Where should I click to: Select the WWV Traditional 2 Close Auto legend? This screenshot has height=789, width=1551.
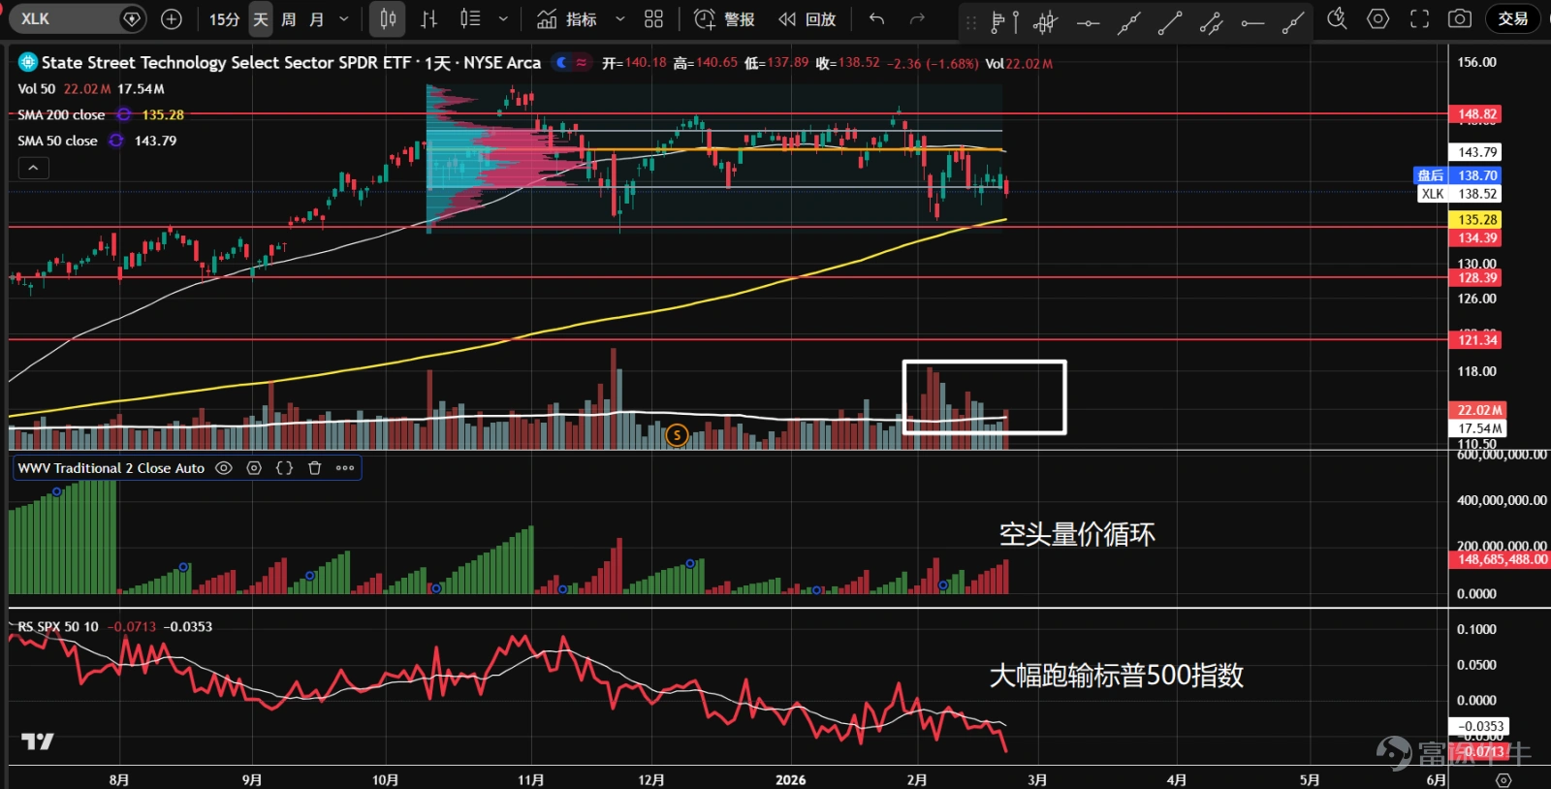click(x=111, y=468)
